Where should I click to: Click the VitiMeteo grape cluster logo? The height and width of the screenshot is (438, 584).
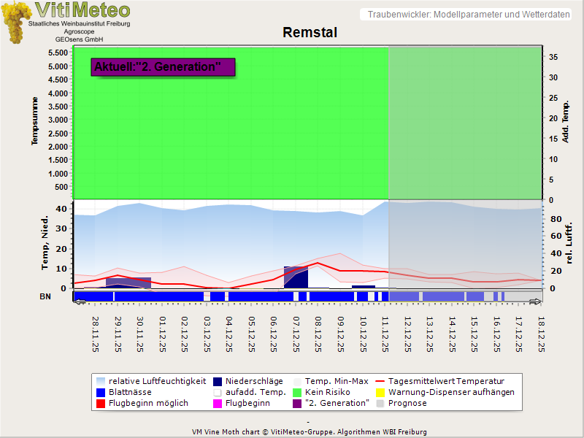tap(15, 22)
